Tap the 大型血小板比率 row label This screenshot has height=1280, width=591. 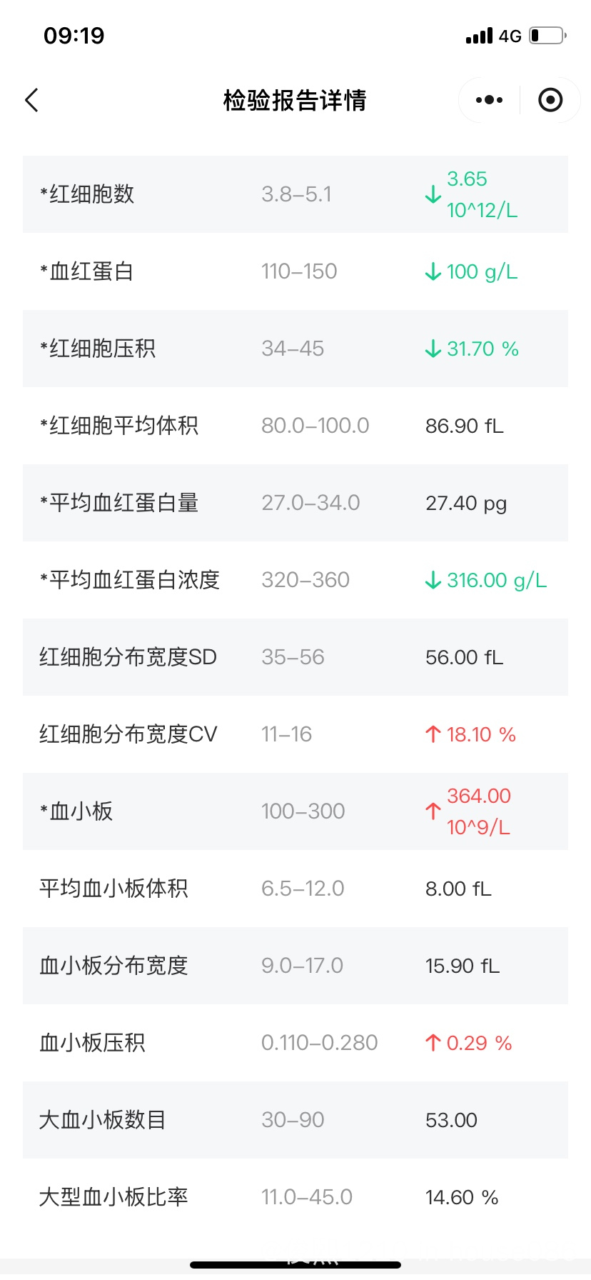pos(113,1197)
